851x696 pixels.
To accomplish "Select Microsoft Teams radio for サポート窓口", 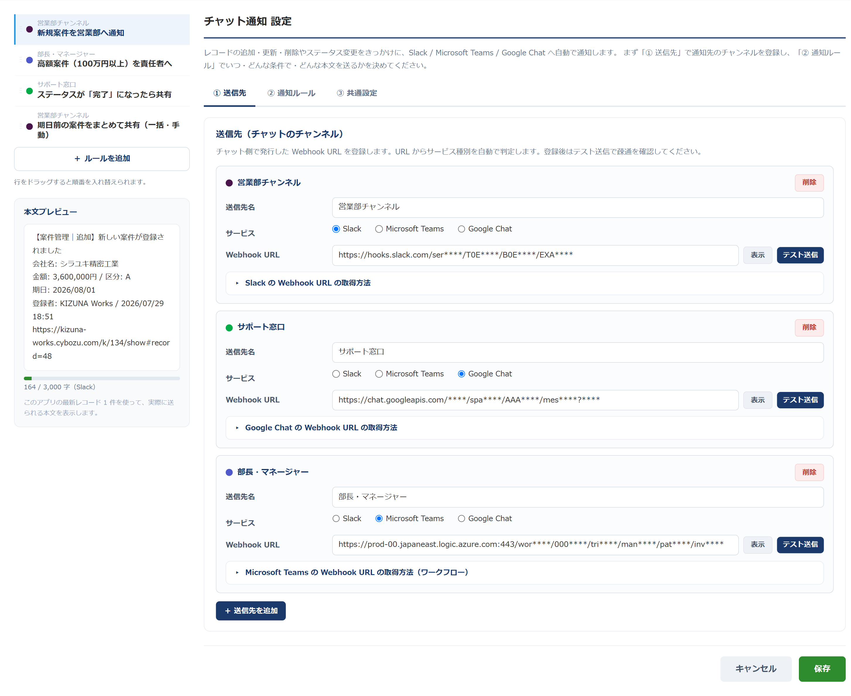I will coord(379,374).
